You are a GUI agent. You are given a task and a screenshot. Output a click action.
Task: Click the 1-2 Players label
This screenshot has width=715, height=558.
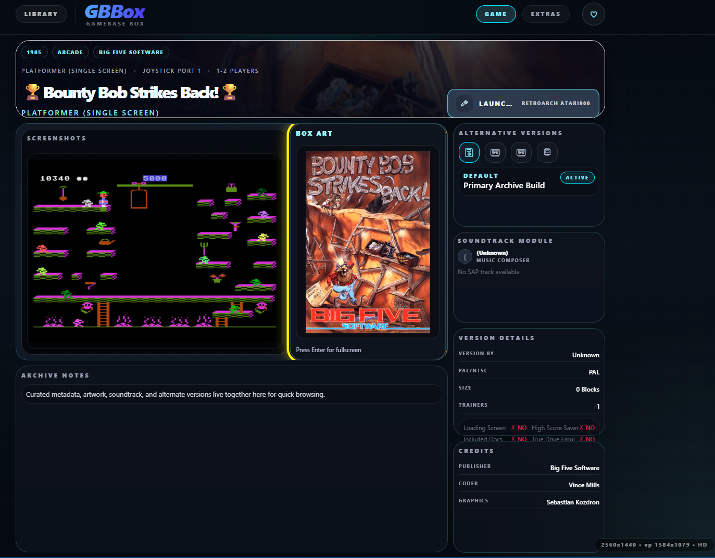point(237,71)
